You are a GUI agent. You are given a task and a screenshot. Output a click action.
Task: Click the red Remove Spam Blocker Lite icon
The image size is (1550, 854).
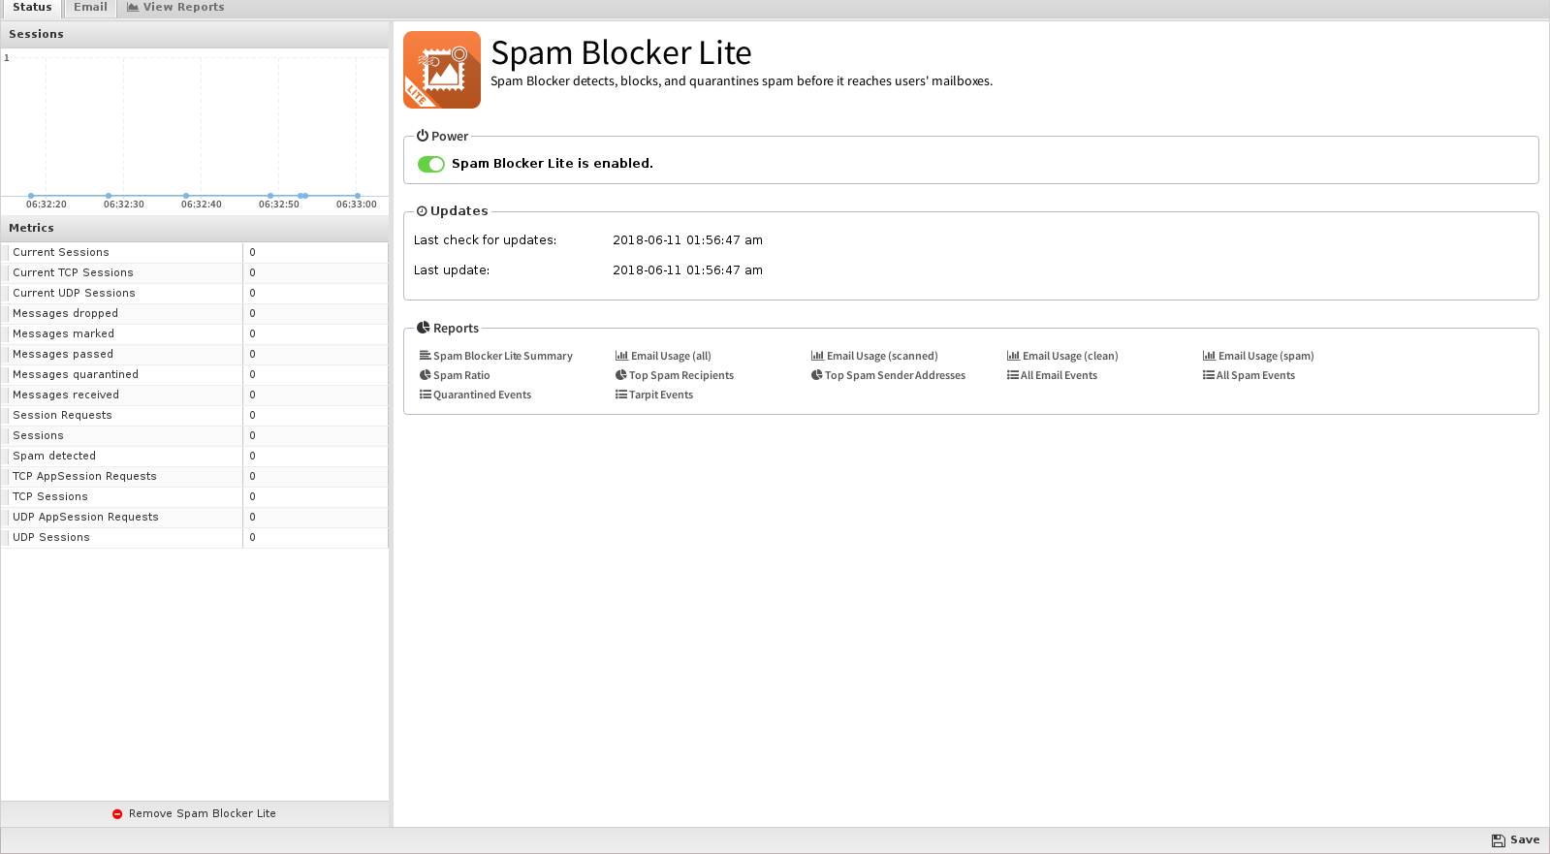pos(117,814)
